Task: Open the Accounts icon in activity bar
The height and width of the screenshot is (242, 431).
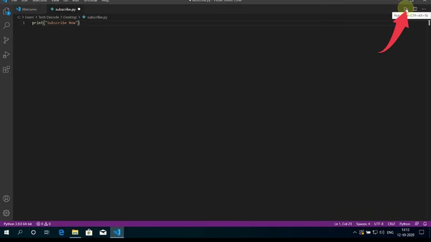Action: click(6, 199)
